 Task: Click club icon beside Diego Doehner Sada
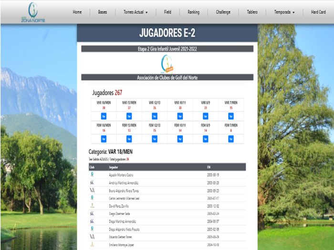click(92, 213)
